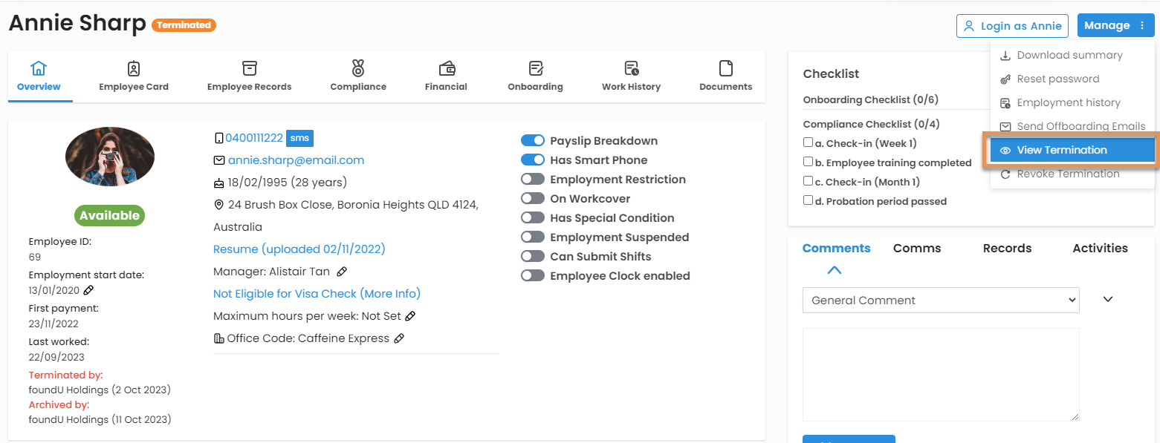This screenshot has width=1160, height=443.
Task: Open the Resume uploaded link
Action: 299,249
